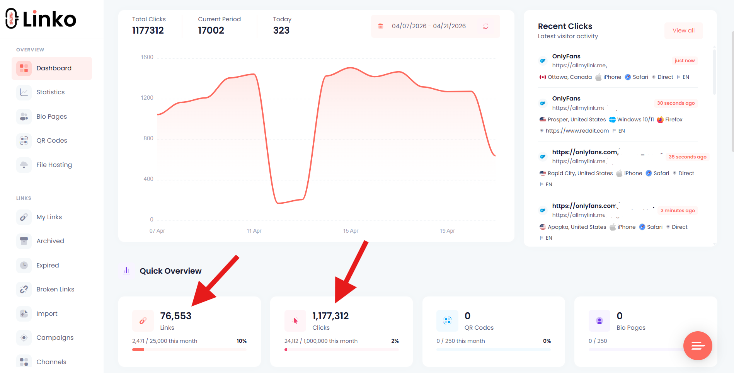
Task: Open Bio Pages from the sidebar icon
Action: point(24,116)
